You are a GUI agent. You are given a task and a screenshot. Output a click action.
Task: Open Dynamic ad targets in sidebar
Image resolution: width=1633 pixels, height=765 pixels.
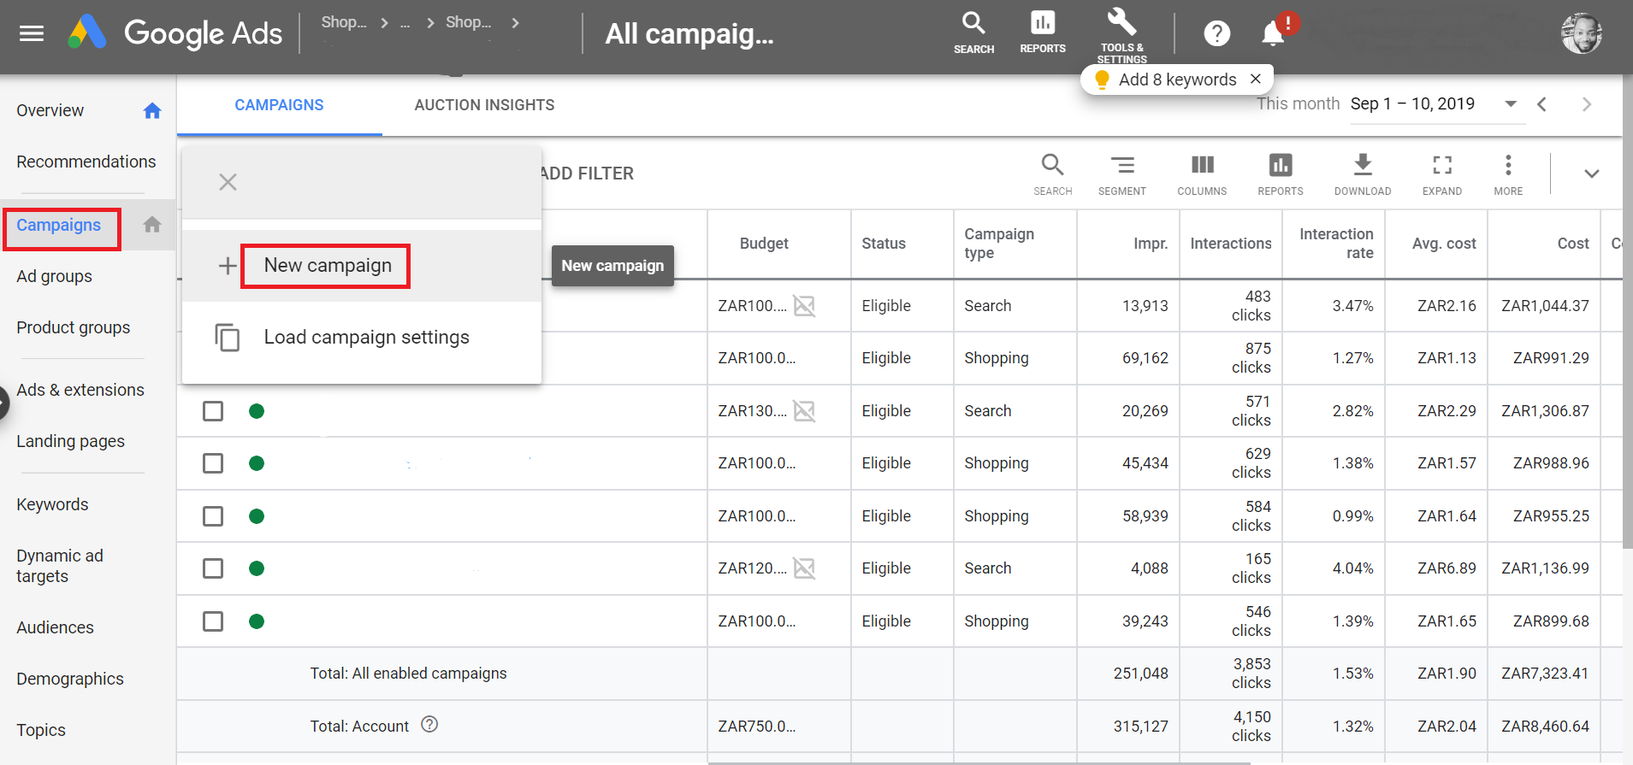tap(60, 566)
